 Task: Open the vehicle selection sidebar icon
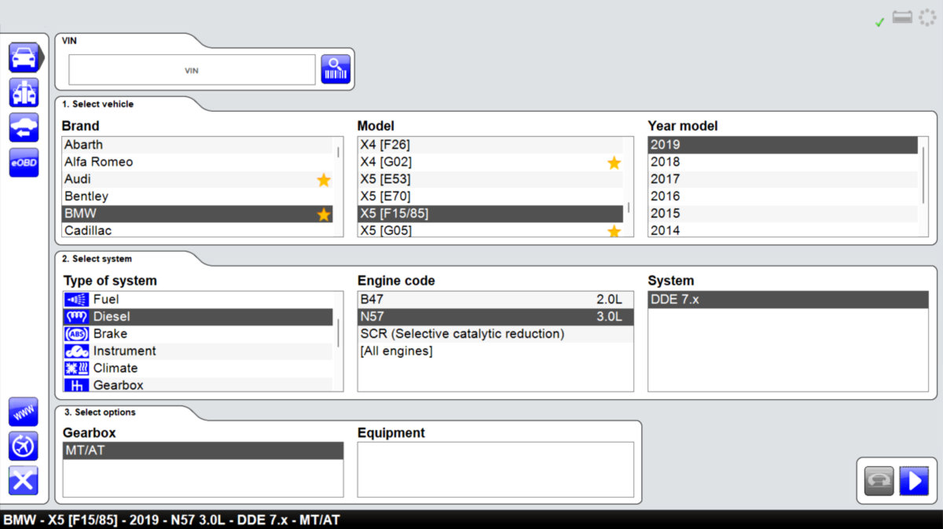[x=24, y=57]
